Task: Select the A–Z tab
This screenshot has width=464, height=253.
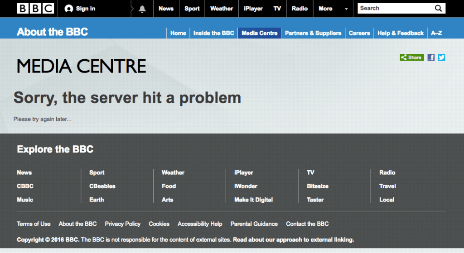Action: [x=436, y=33]
